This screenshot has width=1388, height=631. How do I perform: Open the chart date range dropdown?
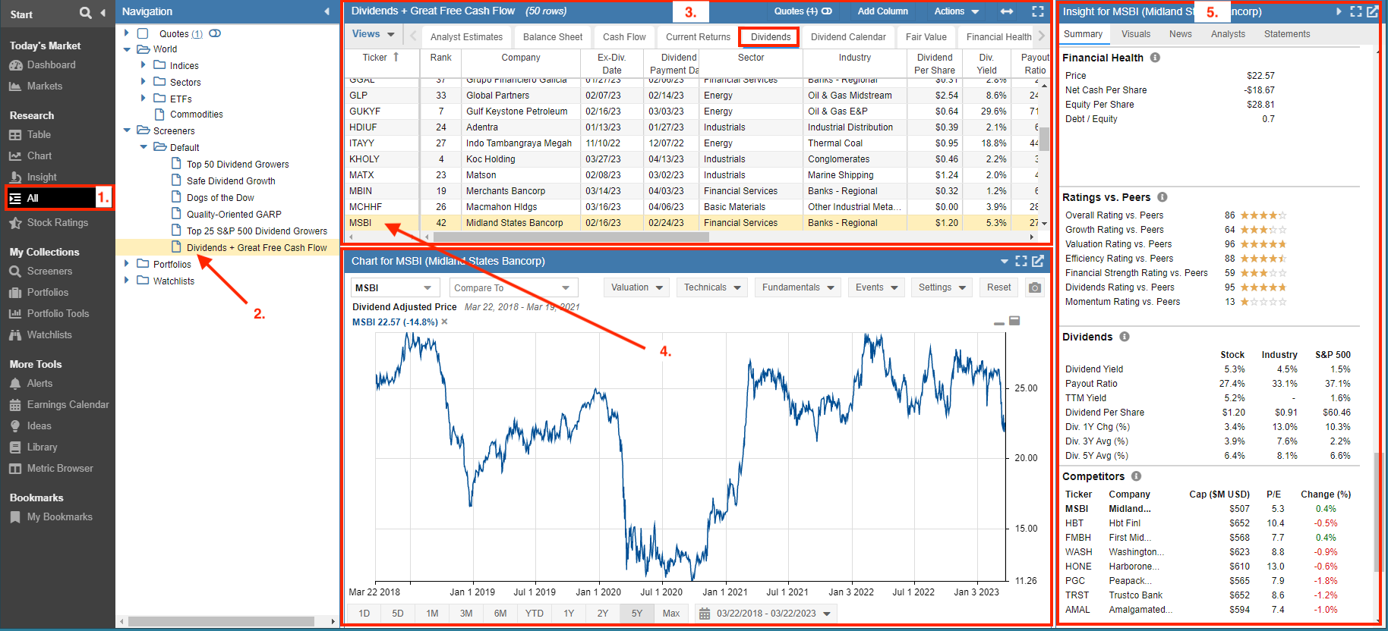pyautogui.click(x=765, y=614)
